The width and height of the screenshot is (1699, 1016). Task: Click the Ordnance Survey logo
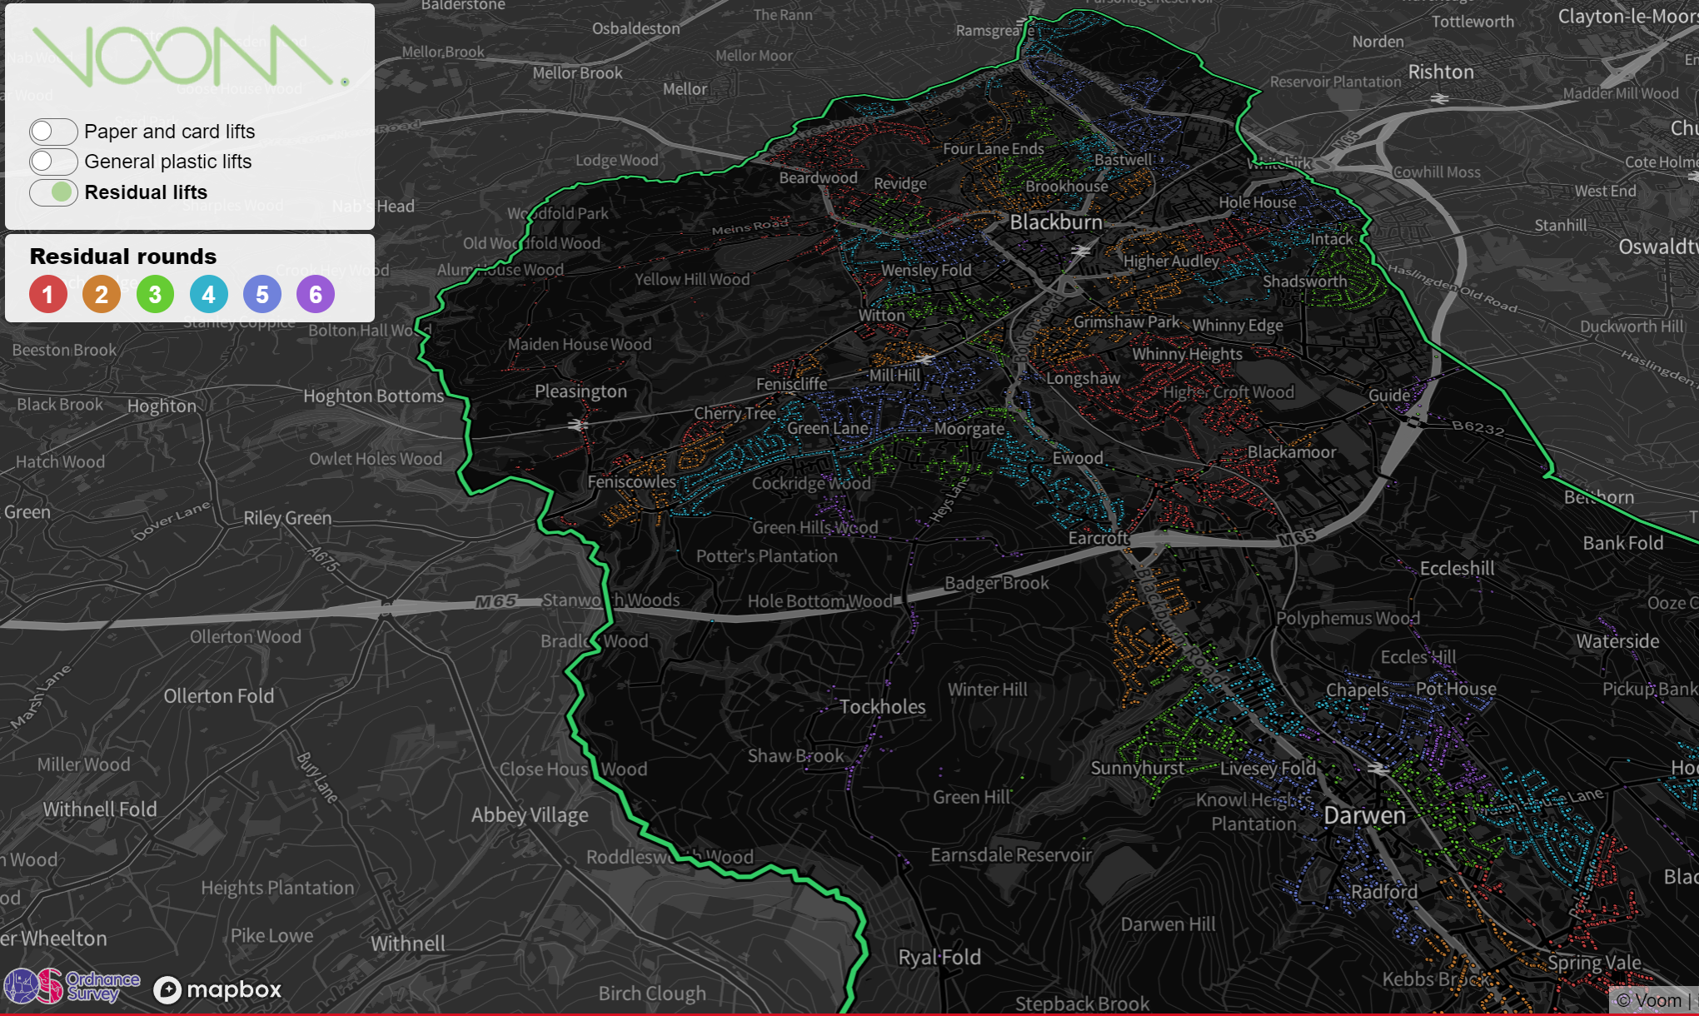pos(72,987)
